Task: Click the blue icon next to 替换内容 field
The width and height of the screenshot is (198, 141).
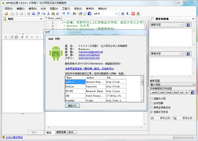Action: 188,54
